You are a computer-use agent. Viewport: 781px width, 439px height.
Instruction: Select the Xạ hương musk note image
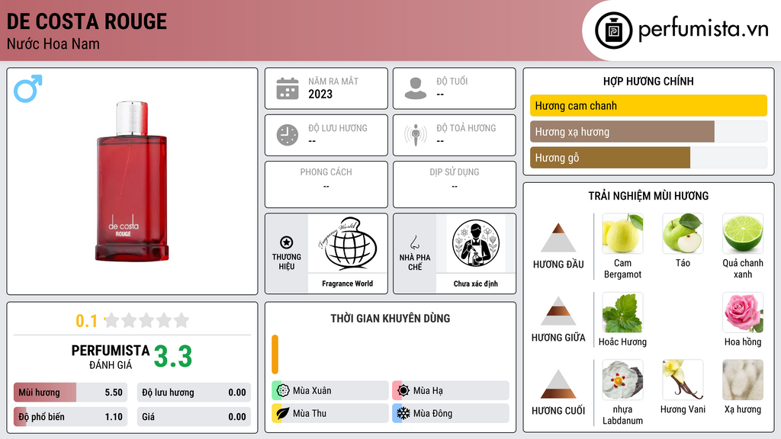[x=743, y=380]
